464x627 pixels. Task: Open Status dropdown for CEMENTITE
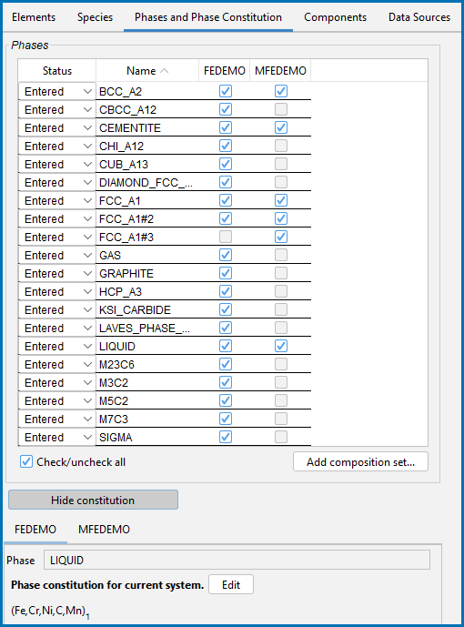coord(56,128)
